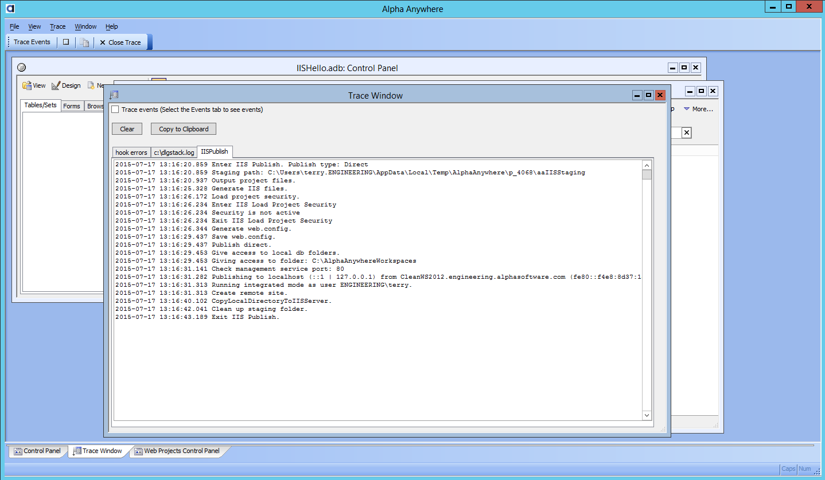Select Forms tab in Control Panel
Viewport: 825px width, 480px height.
pos(72,106)
